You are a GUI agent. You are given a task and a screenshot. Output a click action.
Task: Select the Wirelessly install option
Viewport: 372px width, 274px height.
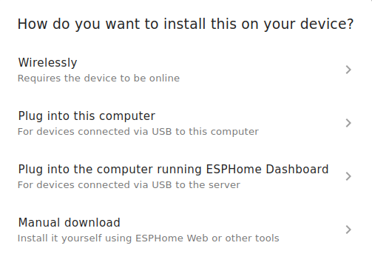pos(186,70)
